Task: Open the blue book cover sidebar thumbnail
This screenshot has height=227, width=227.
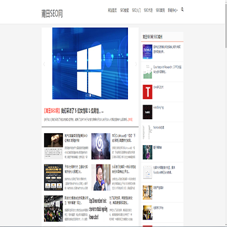Action: click(148, 52)
